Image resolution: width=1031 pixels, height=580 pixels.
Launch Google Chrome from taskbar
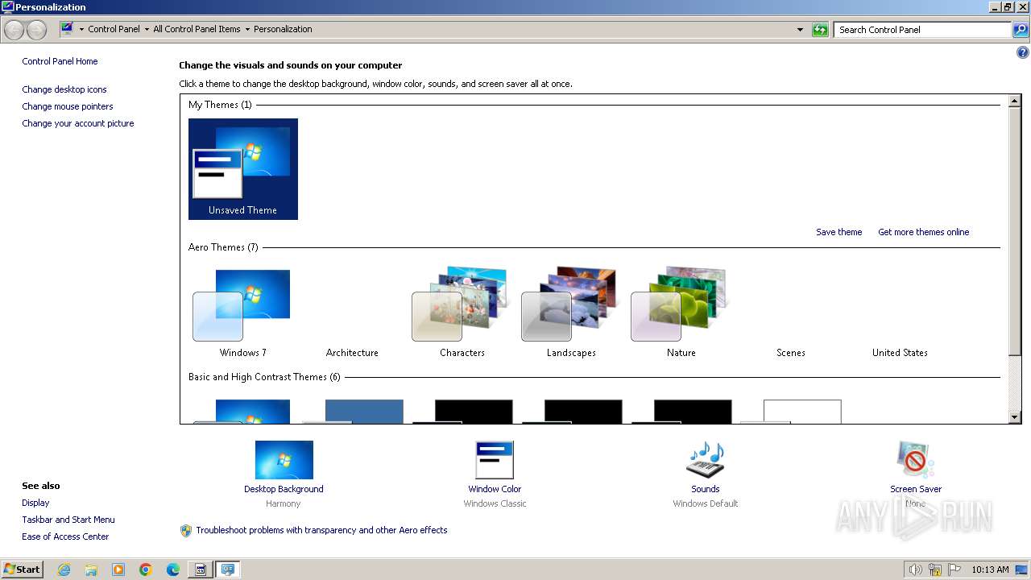tap(146, 570)
